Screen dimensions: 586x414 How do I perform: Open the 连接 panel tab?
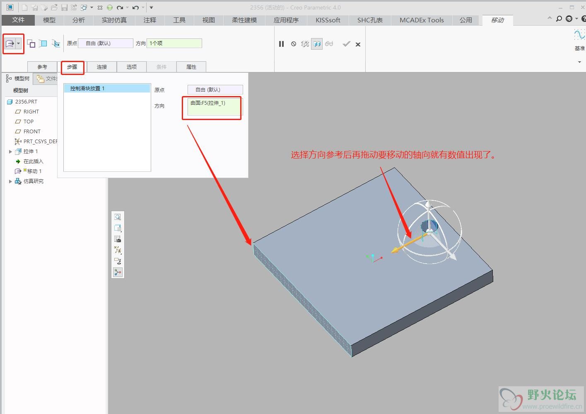click(102, 67)
